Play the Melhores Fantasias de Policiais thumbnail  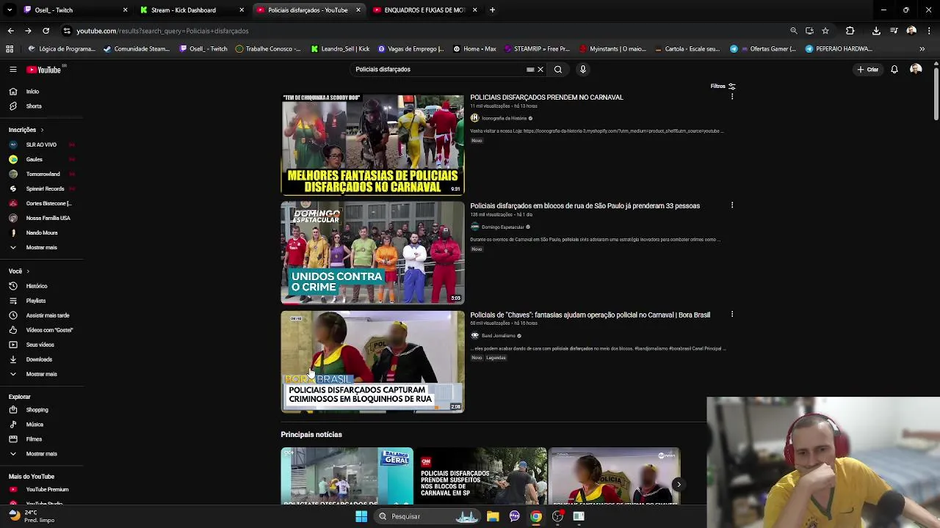coord(372,144)
